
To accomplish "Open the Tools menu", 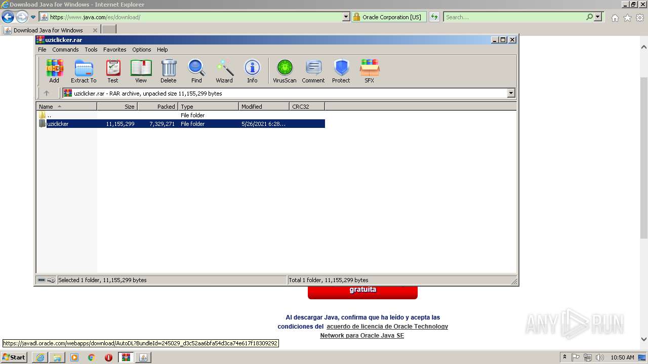I will tap(91, 50).
